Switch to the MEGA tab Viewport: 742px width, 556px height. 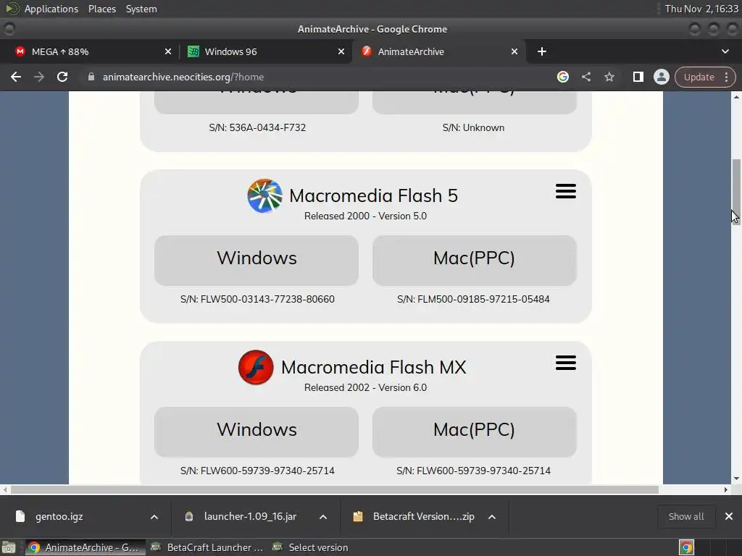pos(89,51)
